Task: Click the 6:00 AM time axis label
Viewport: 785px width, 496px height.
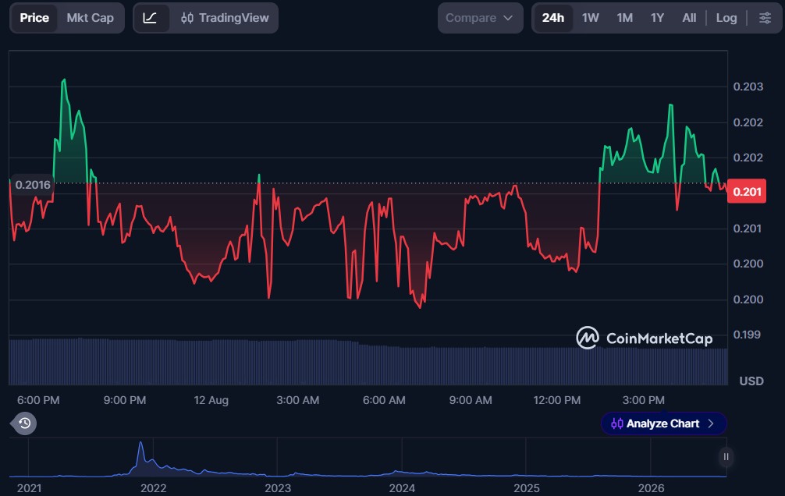Action: pos(384,400)
